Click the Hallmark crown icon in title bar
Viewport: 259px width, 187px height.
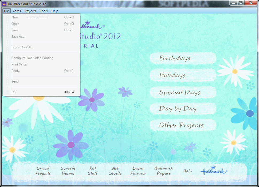(x=5, y=4)
